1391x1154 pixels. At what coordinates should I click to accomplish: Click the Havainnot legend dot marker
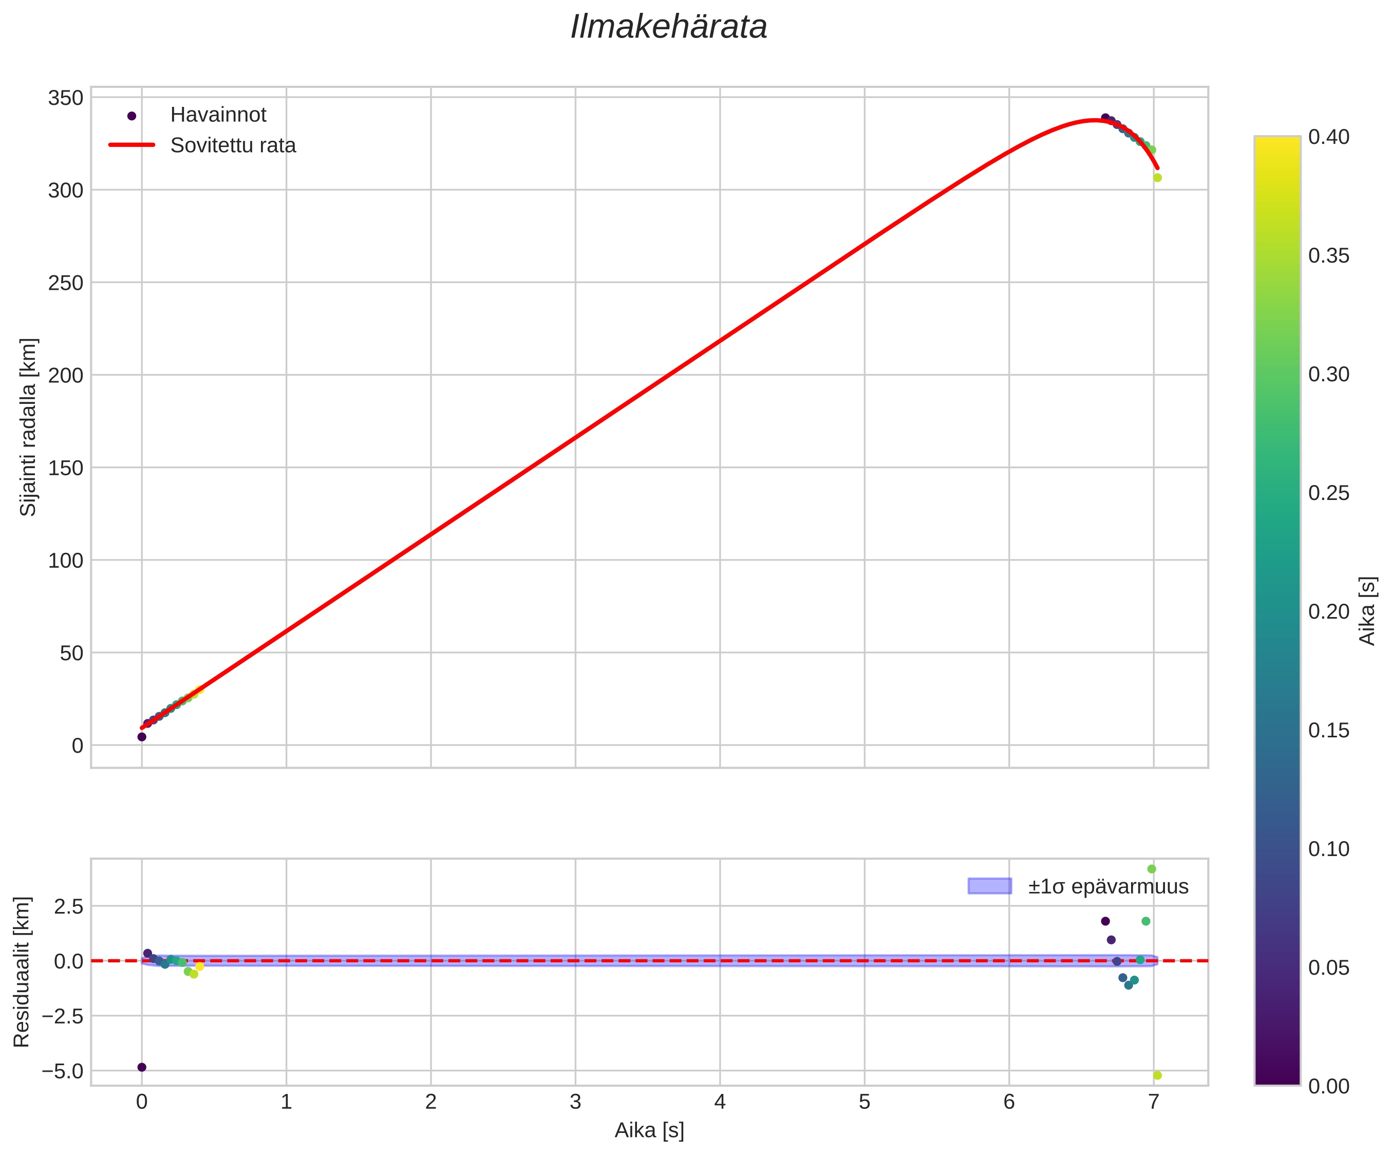pyautogui.click(x=131, y=116)
